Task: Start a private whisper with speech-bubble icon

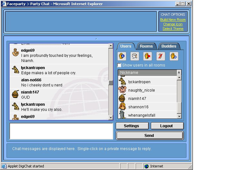Action: pyautogui.click(x=135, y=56)
